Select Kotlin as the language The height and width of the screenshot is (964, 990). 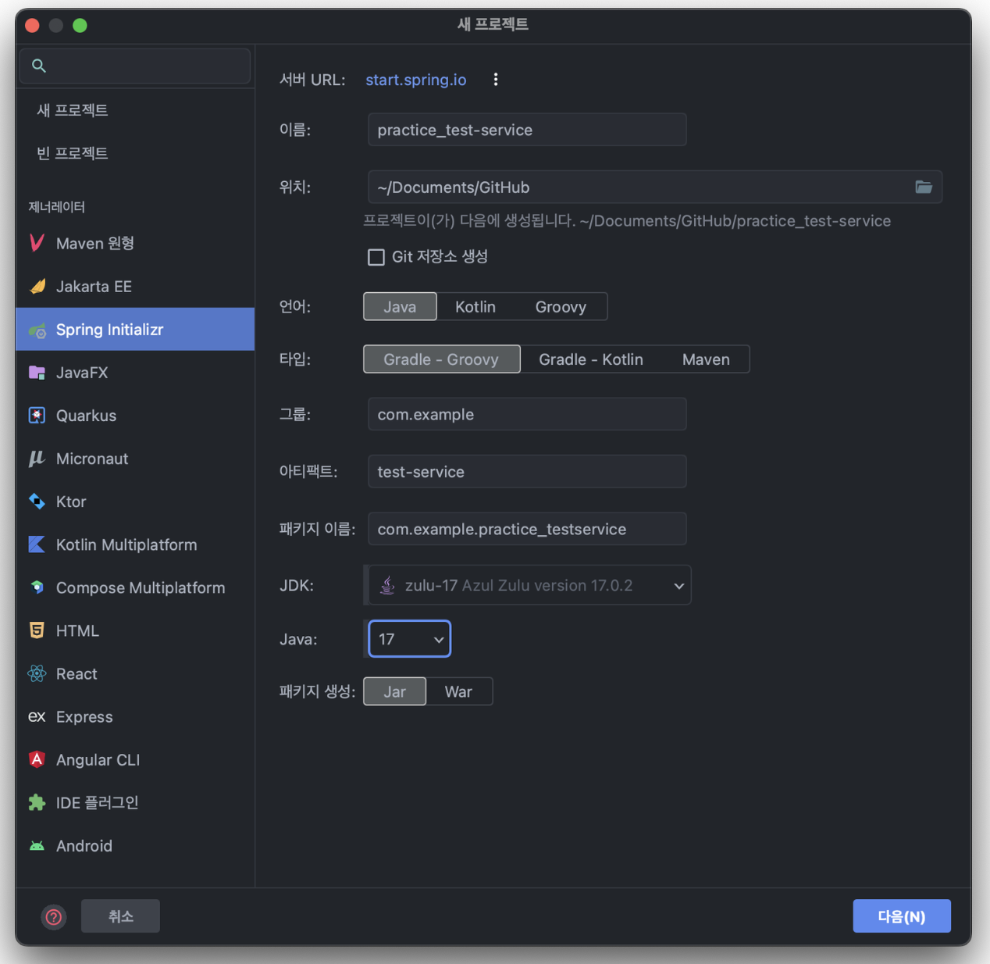tap(475, 306)
